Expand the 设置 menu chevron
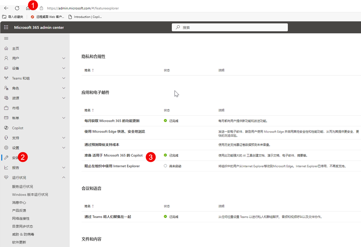The width and height of the screenshot is (361, 247). click(64, 148)
